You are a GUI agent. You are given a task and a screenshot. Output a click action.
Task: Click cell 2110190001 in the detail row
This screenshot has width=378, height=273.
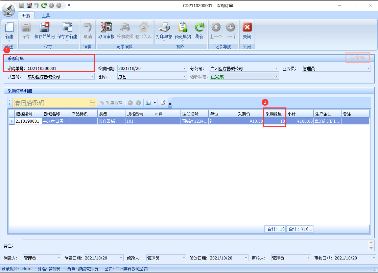pos(28,121)
